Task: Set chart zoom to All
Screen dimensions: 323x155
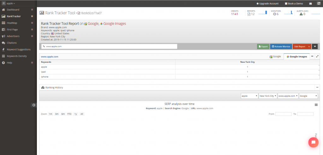Action: point(82,114)
